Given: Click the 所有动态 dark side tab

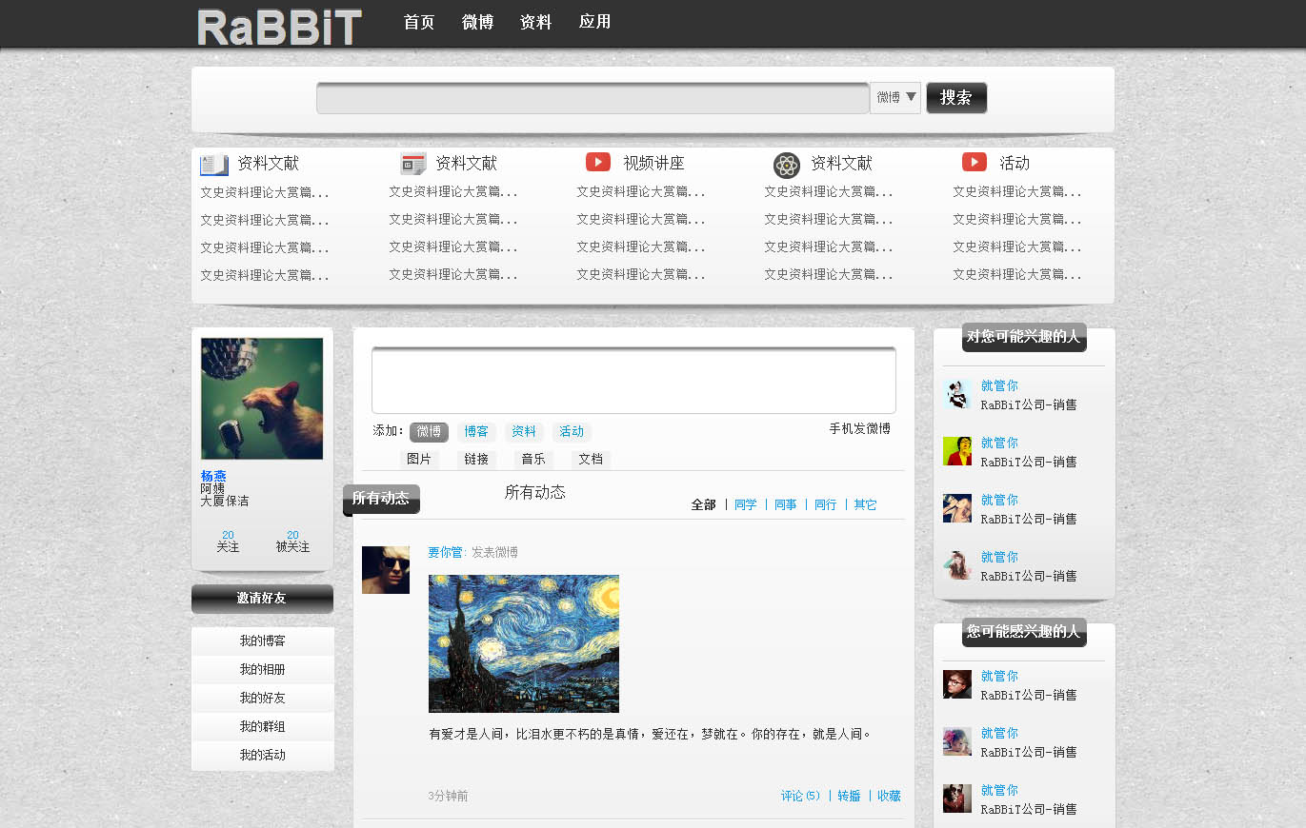Looking at the screenshot, I should coord(381,500).
